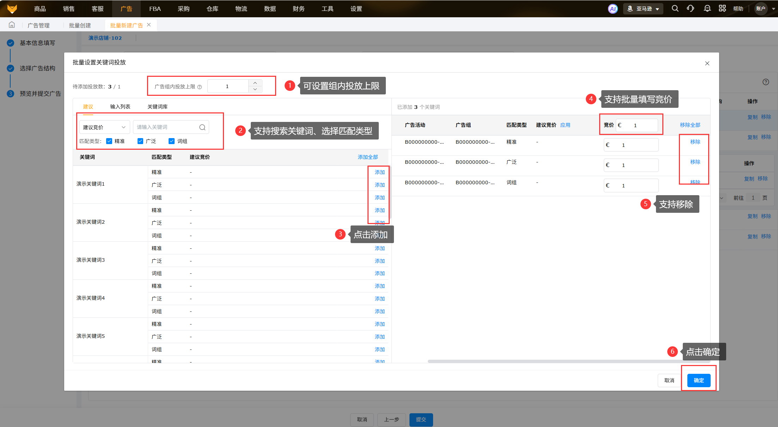Toggle the 词组 match type checkbox
The image size is (778, 427).
172,141
